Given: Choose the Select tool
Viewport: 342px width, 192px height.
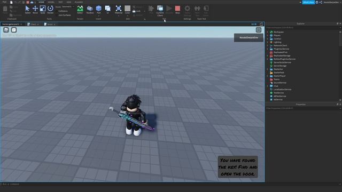Looking at the screenshot, I should tap(27, 10).
